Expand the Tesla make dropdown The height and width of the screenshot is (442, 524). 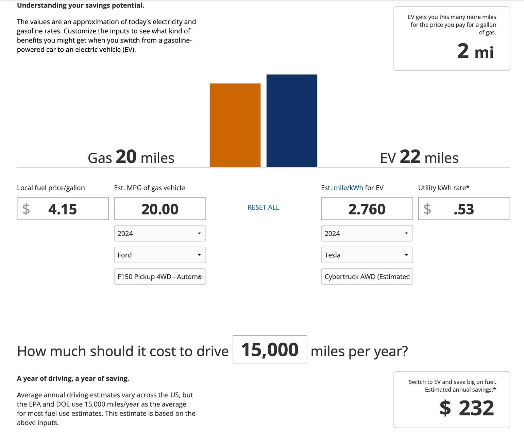click(367, 255)
